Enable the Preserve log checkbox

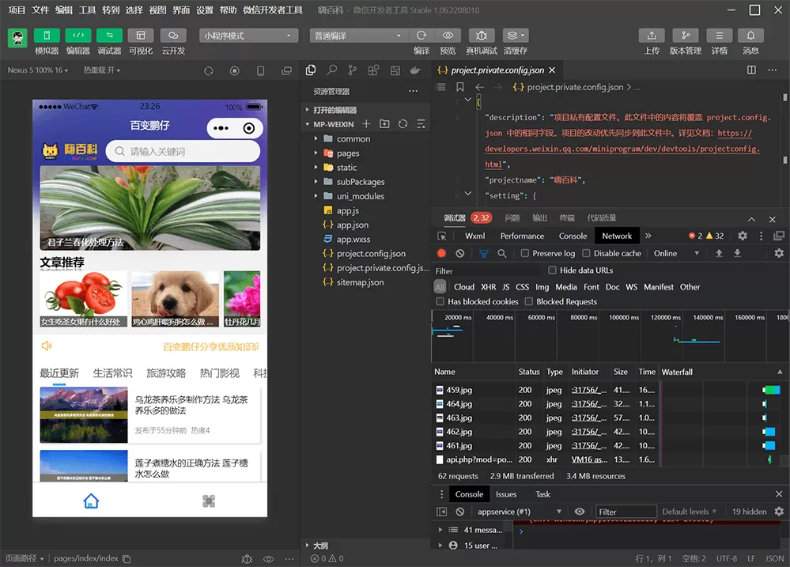525,253
